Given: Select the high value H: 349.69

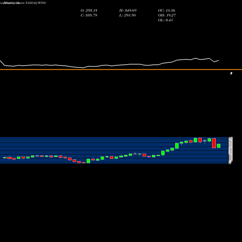Looking at the screenshot, I should pos(128,10).
